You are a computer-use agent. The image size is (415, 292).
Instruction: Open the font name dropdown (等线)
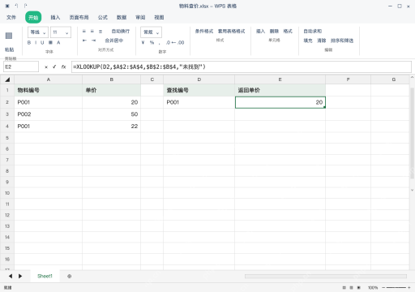point(38,32)
